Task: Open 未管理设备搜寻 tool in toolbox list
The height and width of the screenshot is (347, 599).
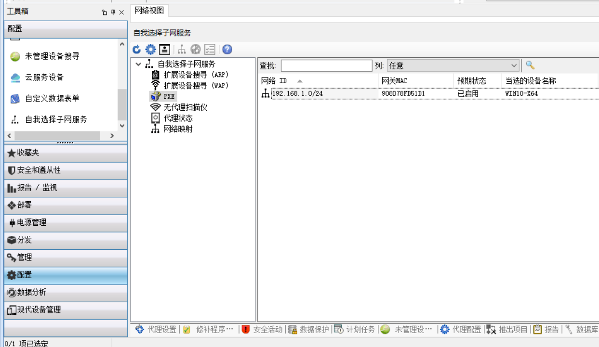Action: 52,56
